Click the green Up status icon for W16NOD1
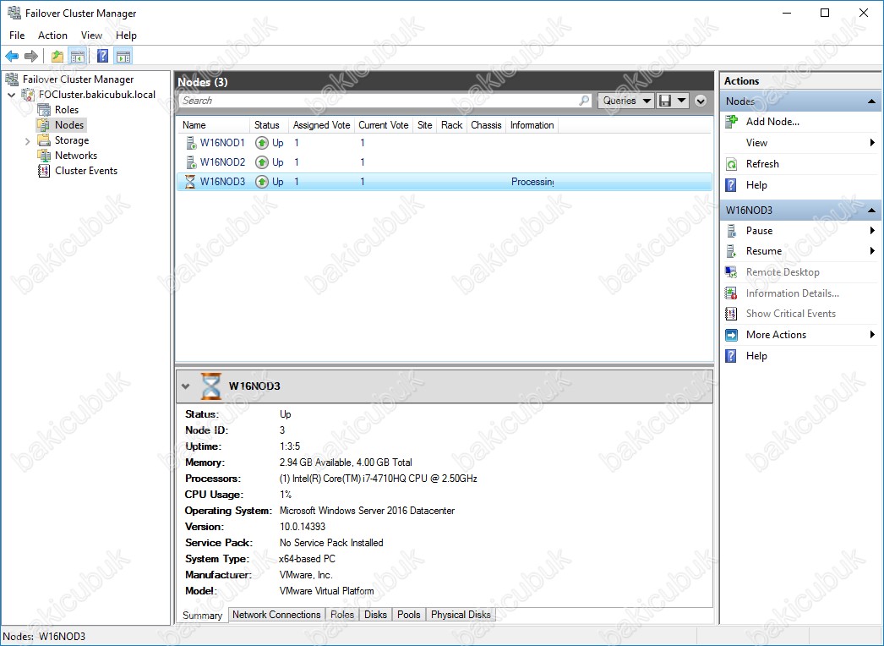Viewport: 884px width, 646px height. click(x=262, y=143)
